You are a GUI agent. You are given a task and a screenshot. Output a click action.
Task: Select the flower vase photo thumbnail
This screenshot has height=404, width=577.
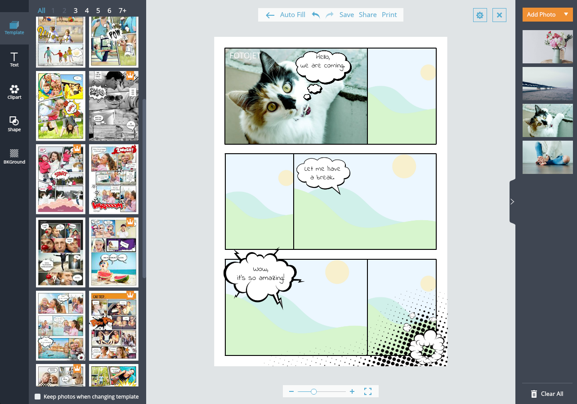coord(548,47)
